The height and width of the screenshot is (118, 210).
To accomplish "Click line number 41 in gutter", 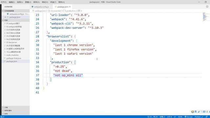I will [37, 92].
